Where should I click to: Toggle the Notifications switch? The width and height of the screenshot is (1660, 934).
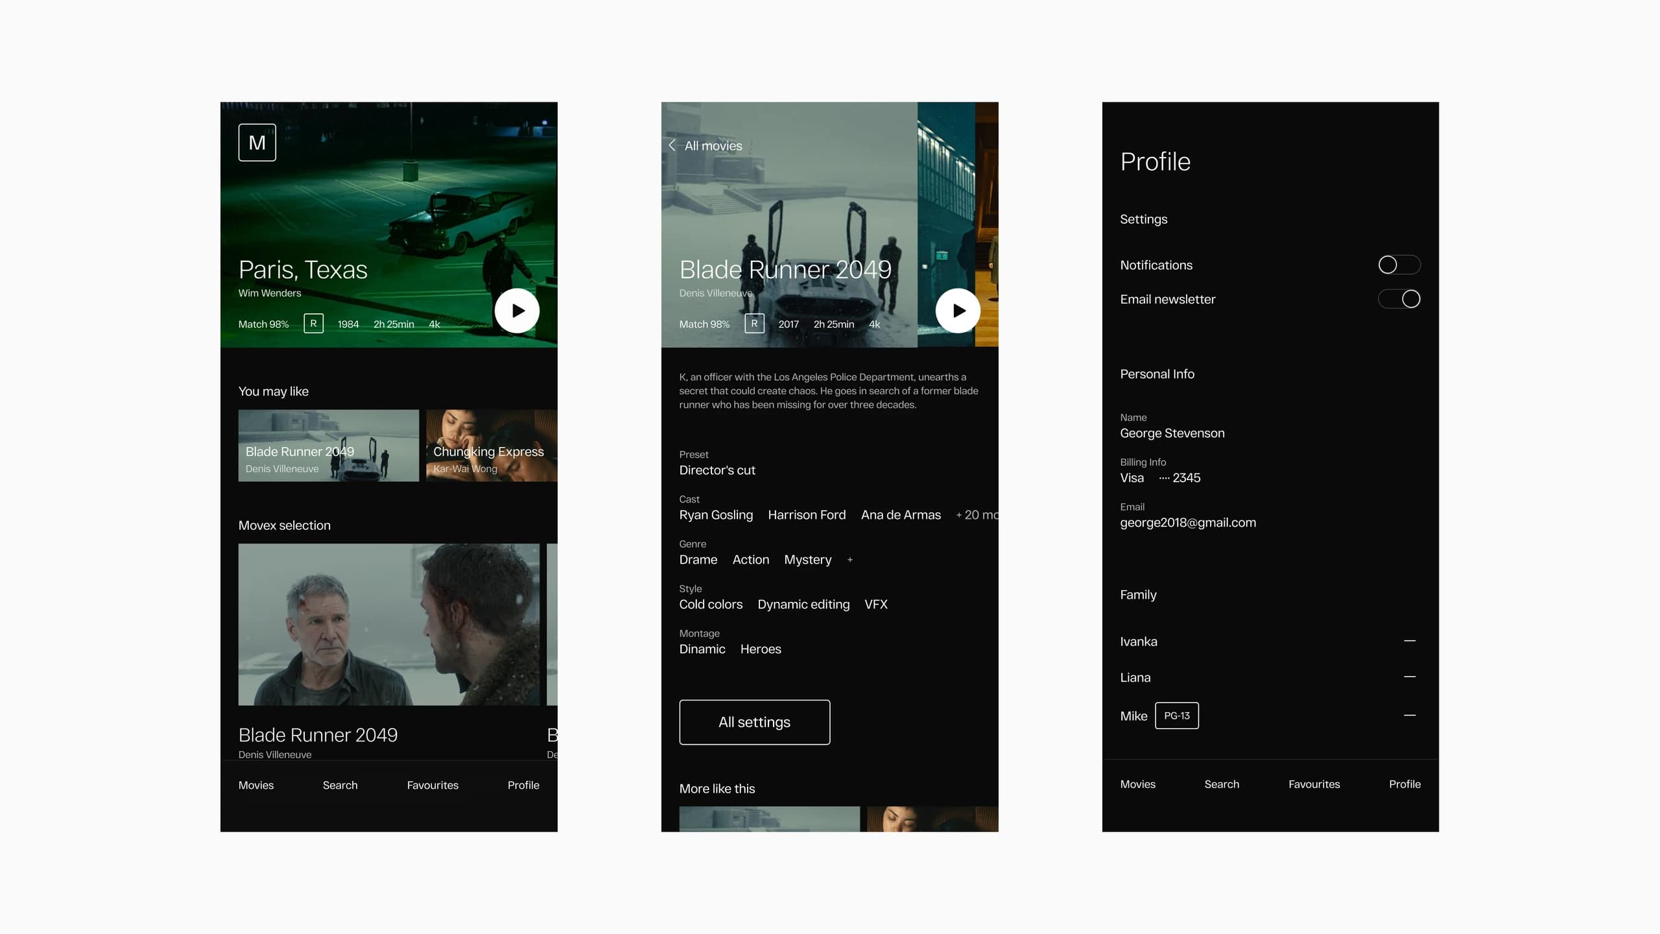point(1399,265)
